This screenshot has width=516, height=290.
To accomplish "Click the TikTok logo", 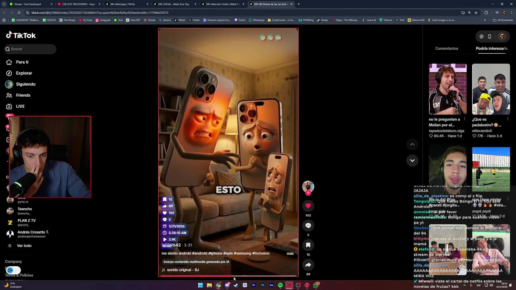I will [21, 35].
